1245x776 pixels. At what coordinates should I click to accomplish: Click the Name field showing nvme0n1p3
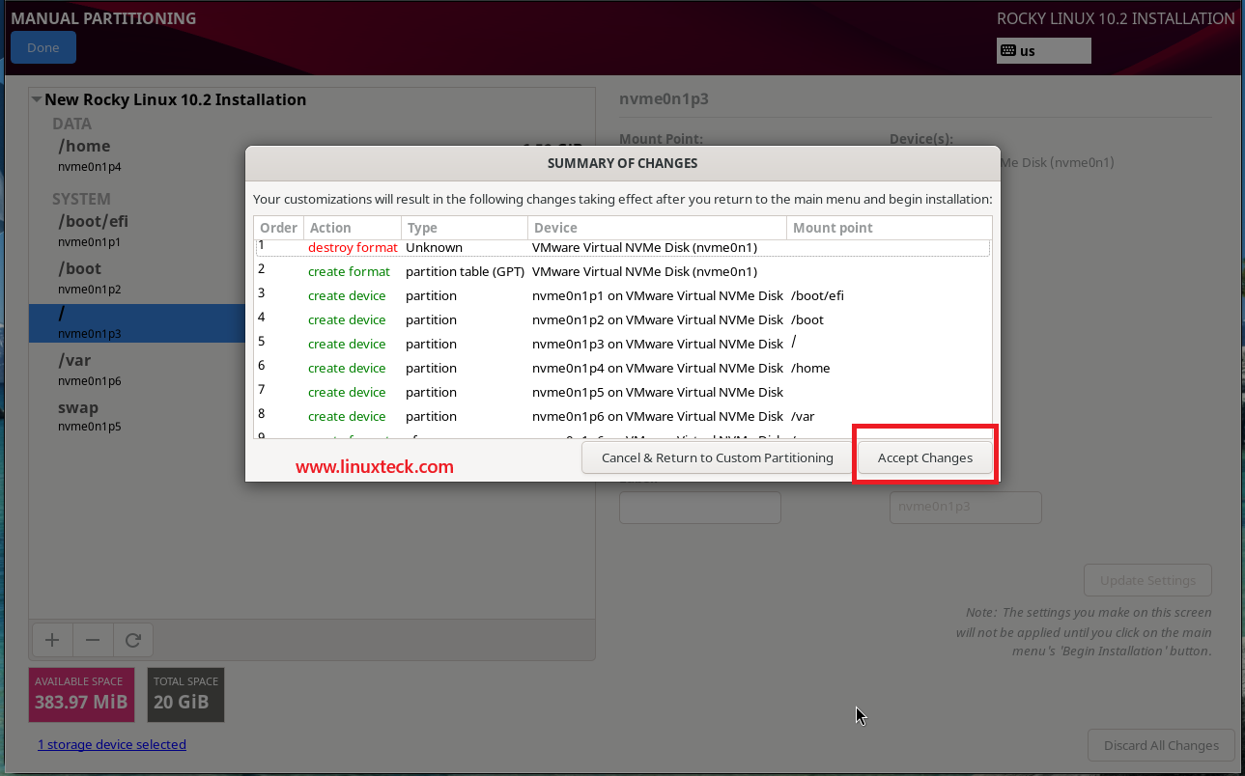pos(965,507)
